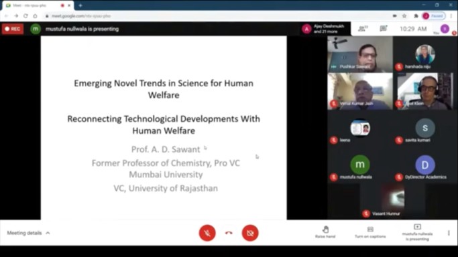Open the participants people icon
458x257 pixels.
click(363, 29)
